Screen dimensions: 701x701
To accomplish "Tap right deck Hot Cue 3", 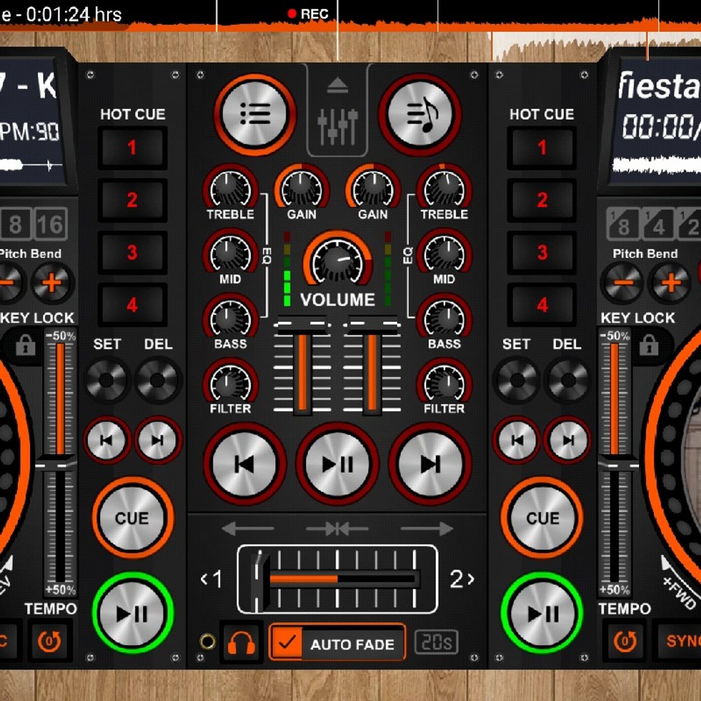I will coord(542,252).
